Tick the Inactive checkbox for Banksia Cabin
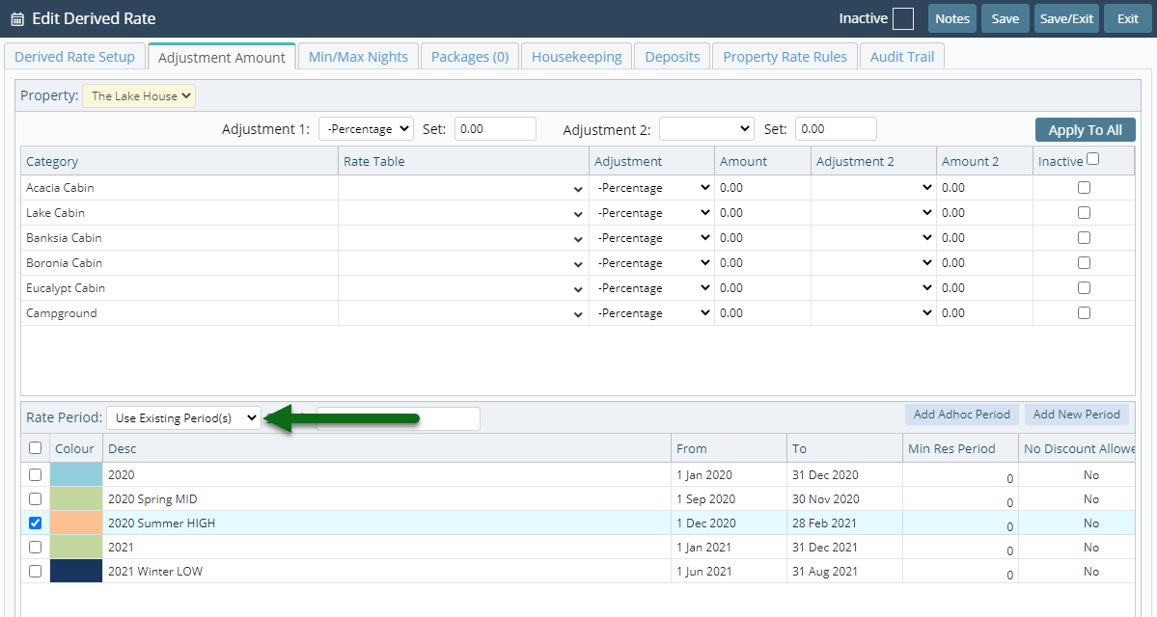Image resolution: width=1157 pixels, height=617 pixels. point(1084,238)
